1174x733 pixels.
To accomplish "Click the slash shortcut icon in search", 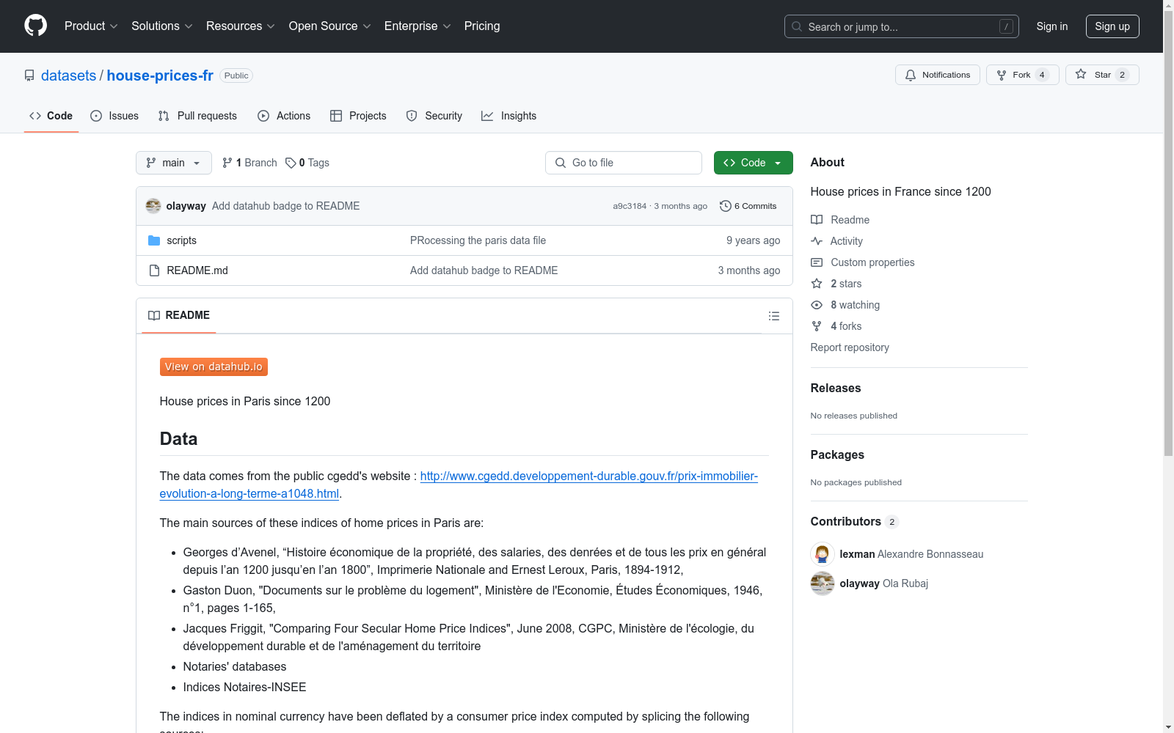I will (x=1006, y=26).
